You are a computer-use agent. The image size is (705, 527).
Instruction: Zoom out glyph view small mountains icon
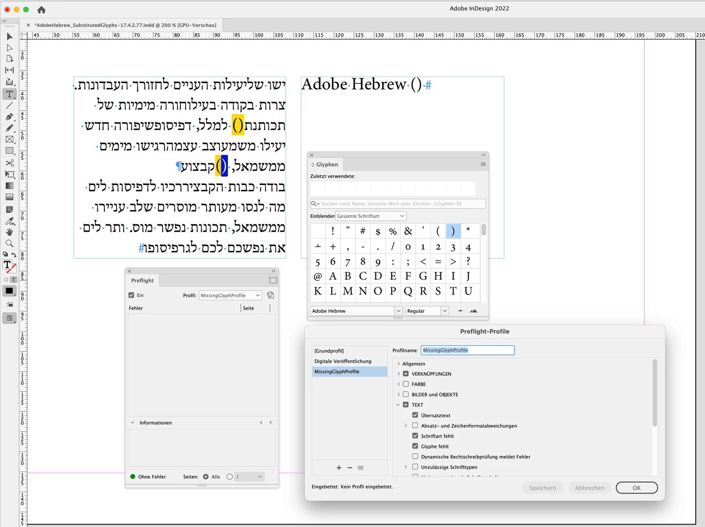460,311
